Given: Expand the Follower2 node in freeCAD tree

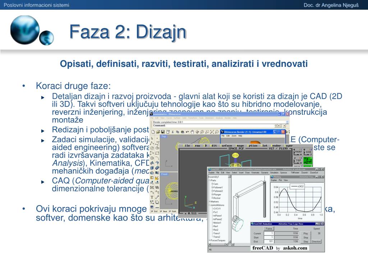Looking at the screenshot, I should coord(212,191).
